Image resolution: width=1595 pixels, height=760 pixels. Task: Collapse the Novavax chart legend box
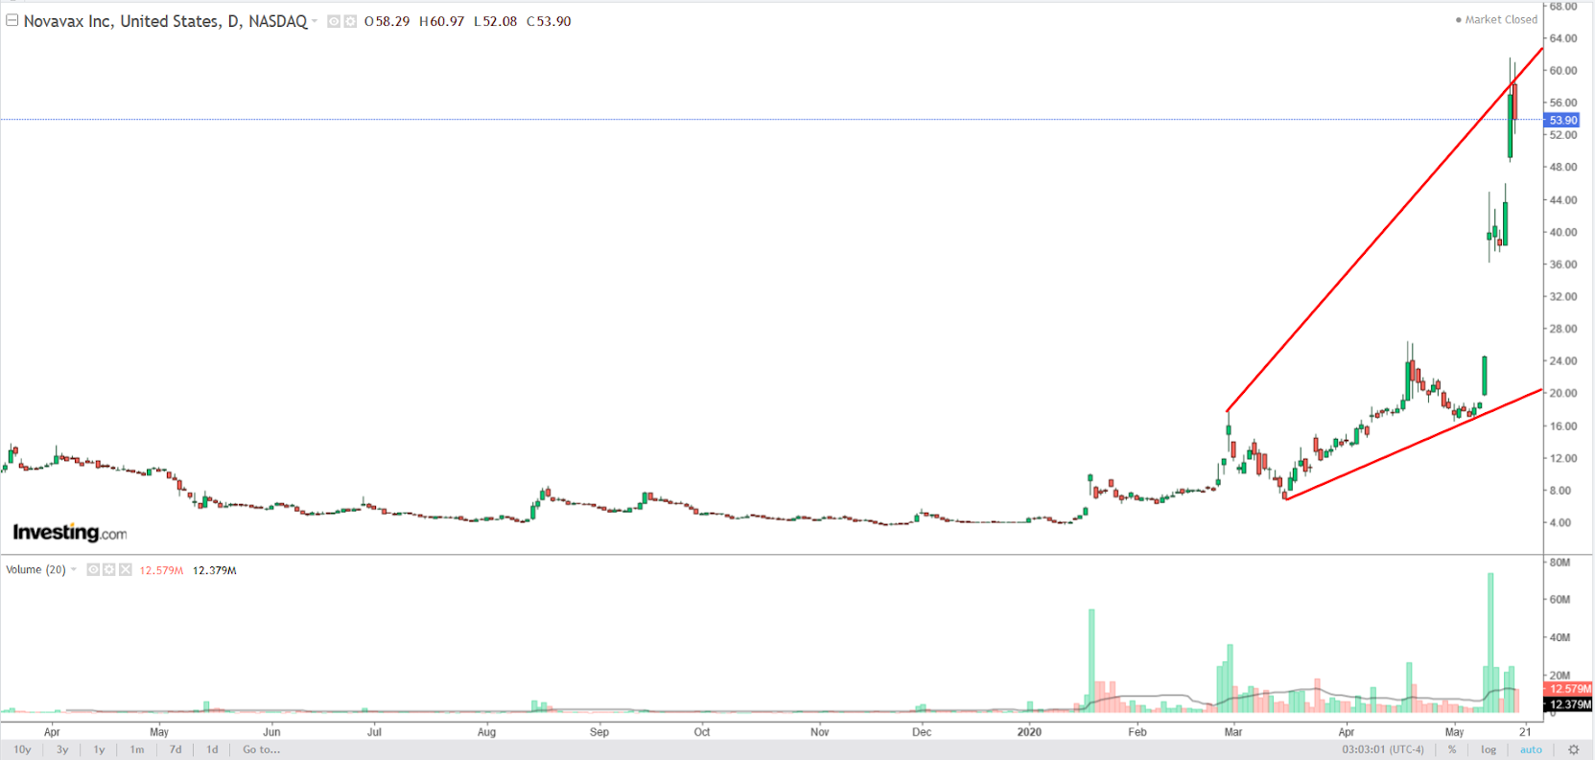pyautogui.click(x=12, y=20)
